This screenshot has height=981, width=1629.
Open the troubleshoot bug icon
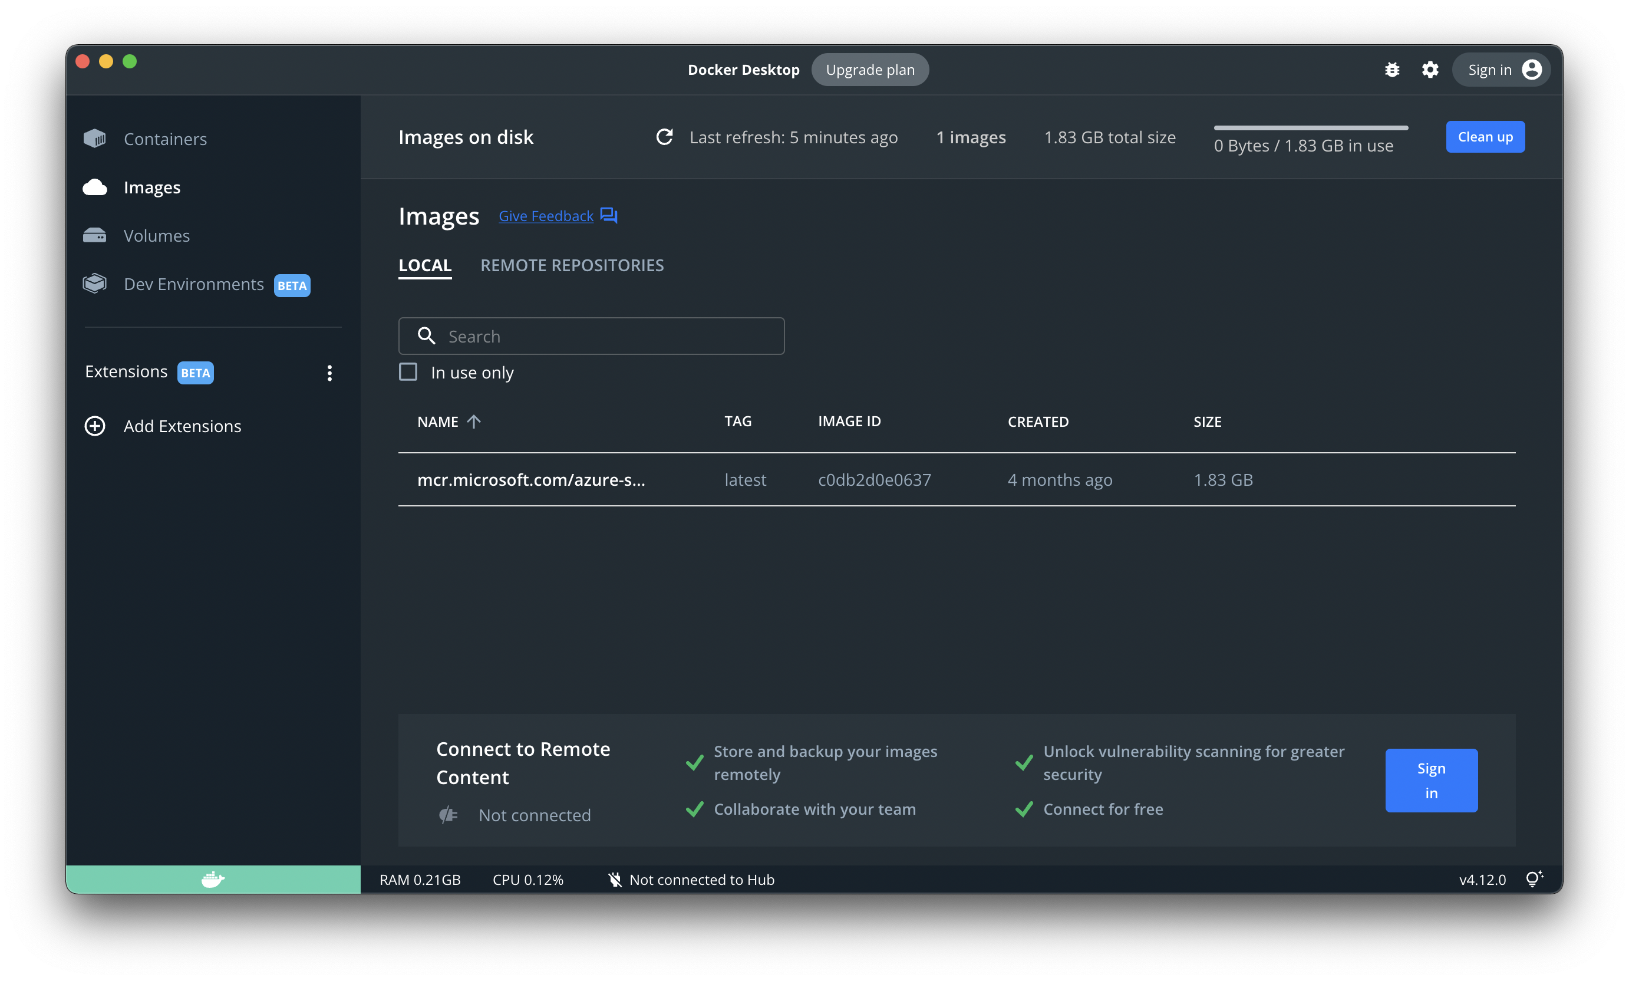(1391, 70)
